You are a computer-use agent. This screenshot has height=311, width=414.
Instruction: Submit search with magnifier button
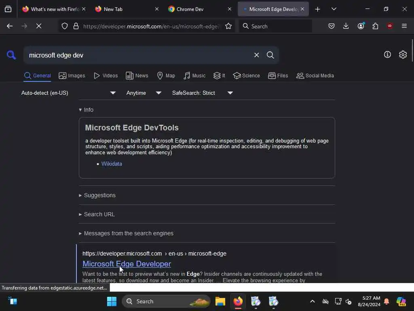(x=270, y=55)
